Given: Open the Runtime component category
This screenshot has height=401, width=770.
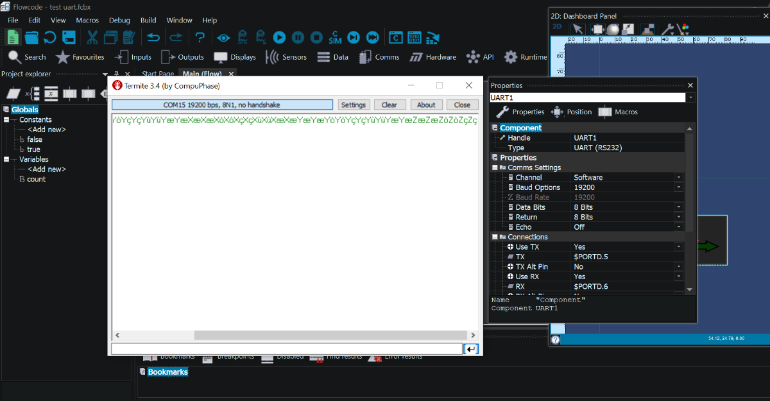Looking at the screenshot, I should 526,57.
